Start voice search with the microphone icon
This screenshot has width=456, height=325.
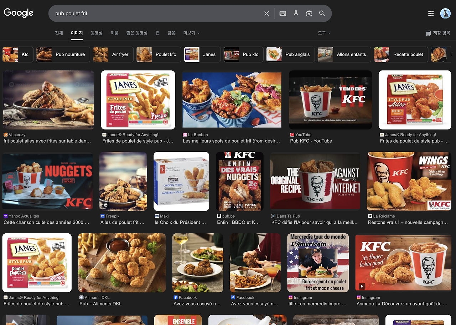296,14
